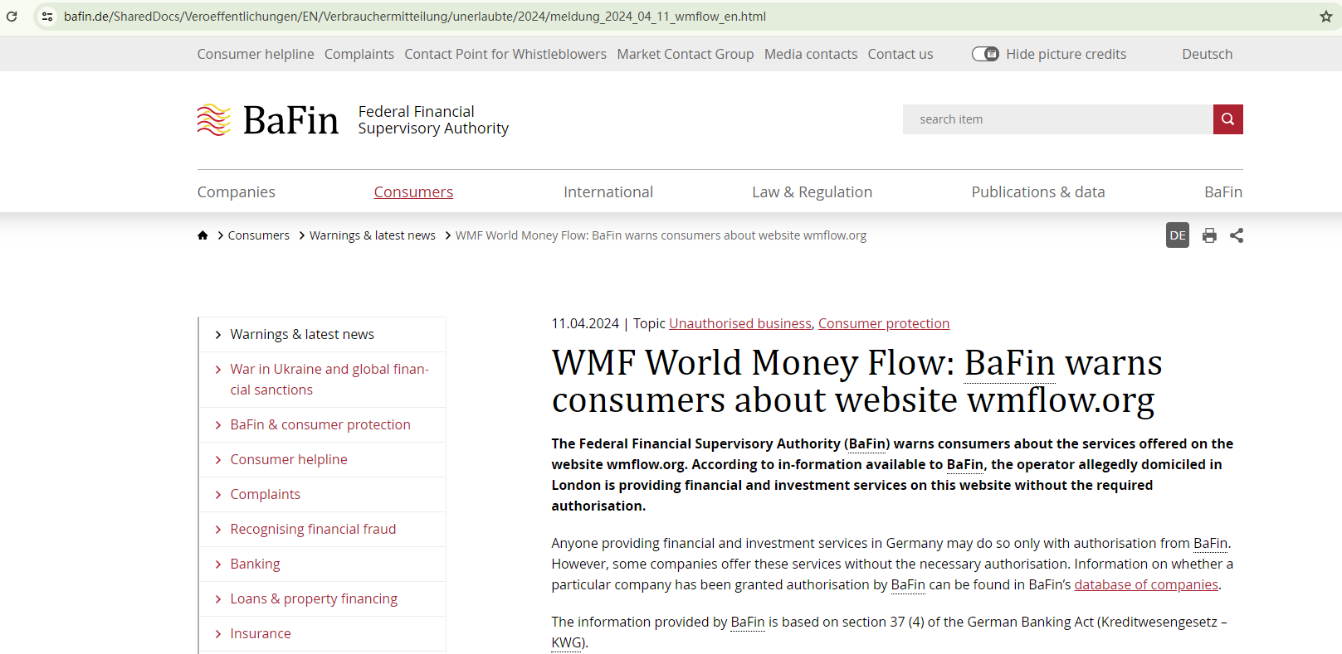Open Complaints link in top bar
This screenshot has width=1342, height=654.
coord(359,54)
